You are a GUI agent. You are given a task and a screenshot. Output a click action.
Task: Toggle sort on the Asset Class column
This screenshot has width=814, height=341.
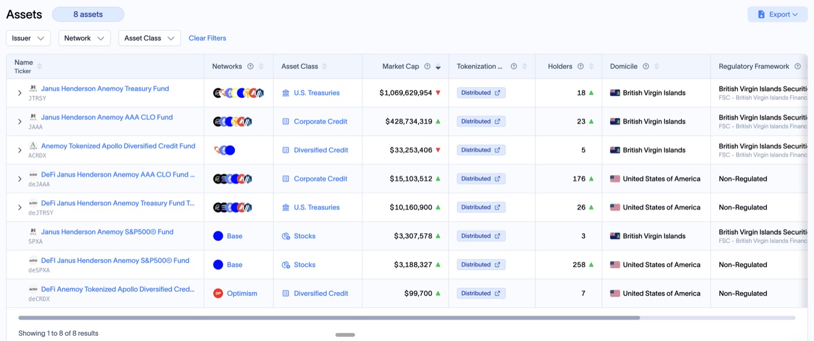(x=324, y=66)
